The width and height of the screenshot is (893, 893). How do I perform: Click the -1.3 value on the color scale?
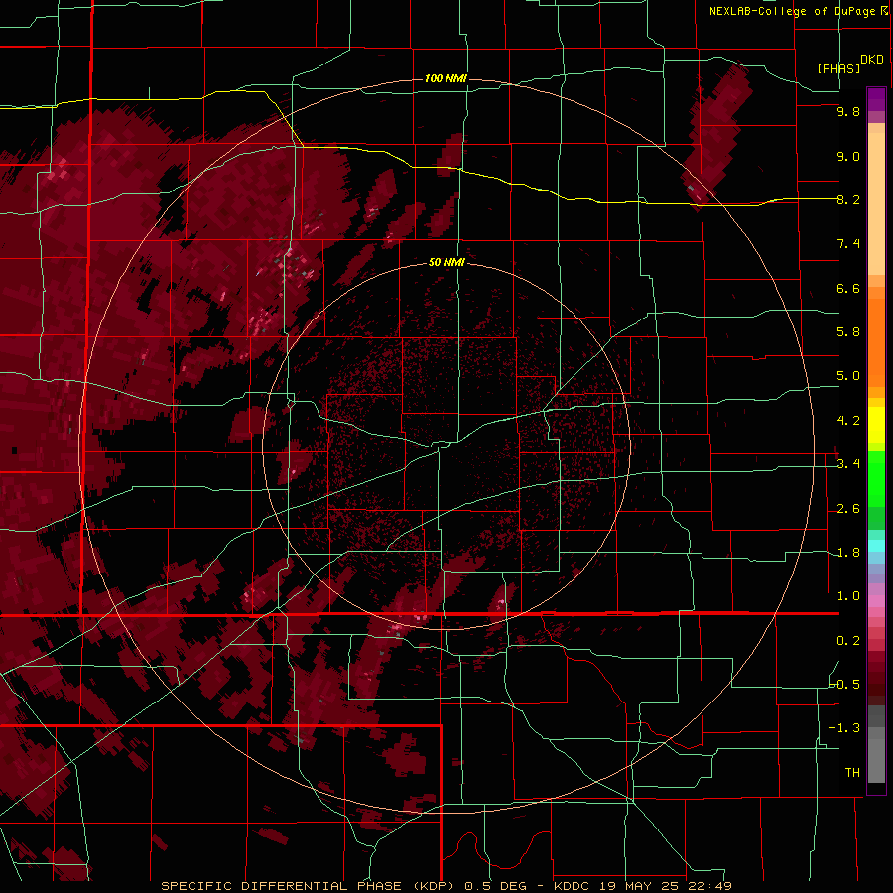[x=845, y=728]
